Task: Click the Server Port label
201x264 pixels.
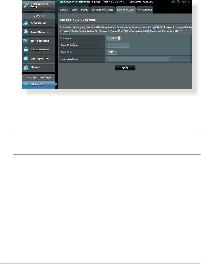Action: (66, 52)
